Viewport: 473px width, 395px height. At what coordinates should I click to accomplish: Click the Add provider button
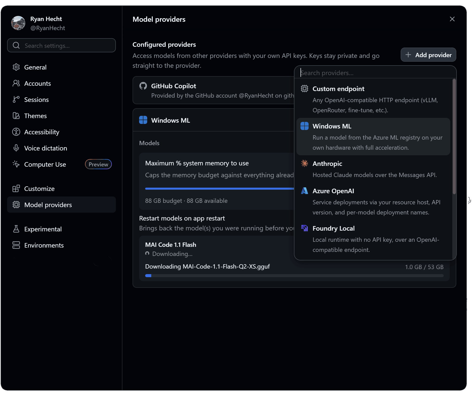428,55
